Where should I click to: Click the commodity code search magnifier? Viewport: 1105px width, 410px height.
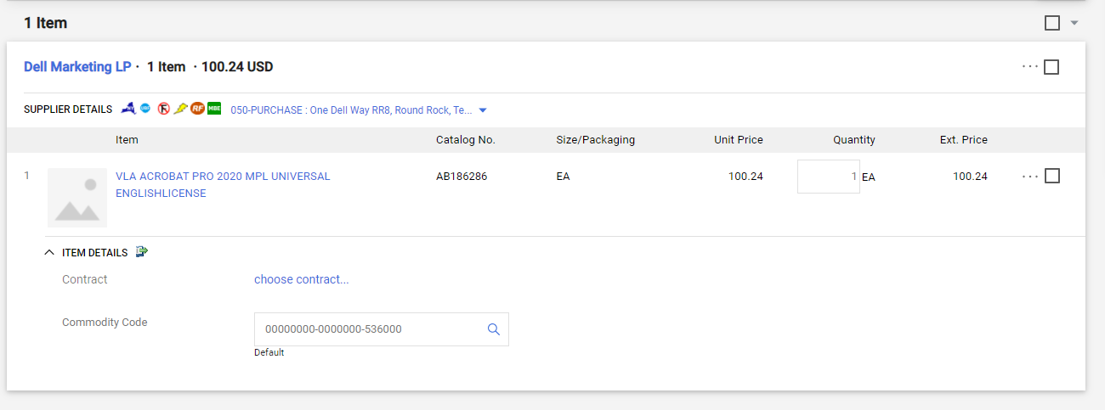click(x=493, y=329)
